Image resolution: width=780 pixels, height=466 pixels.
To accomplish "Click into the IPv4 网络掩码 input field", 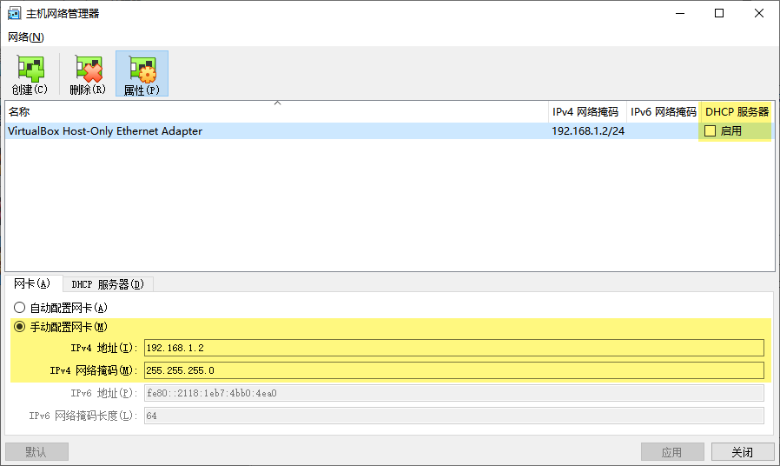I will tap(453, 370).
